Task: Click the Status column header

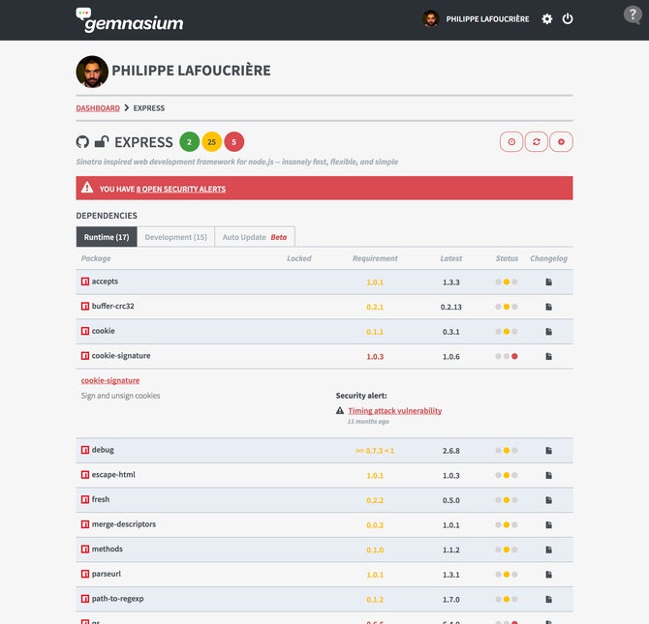Action: point(507,258)
